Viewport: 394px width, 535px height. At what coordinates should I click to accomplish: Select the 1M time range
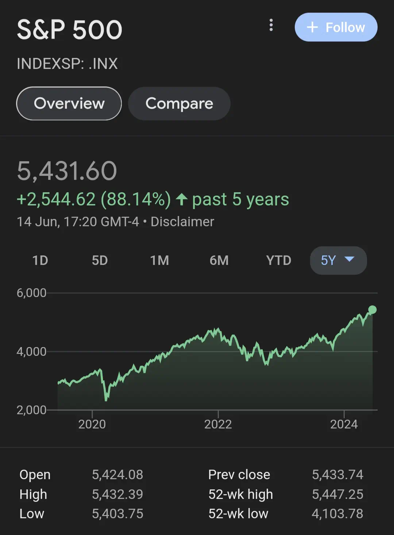159,261
